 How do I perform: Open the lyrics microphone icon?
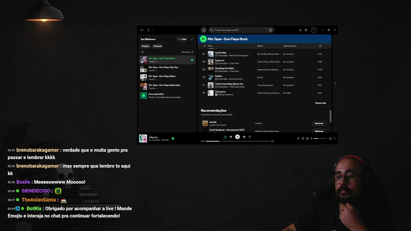click(298, 138)
